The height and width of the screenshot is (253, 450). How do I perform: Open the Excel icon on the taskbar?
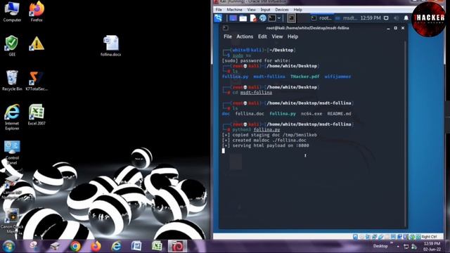[157, 247]
